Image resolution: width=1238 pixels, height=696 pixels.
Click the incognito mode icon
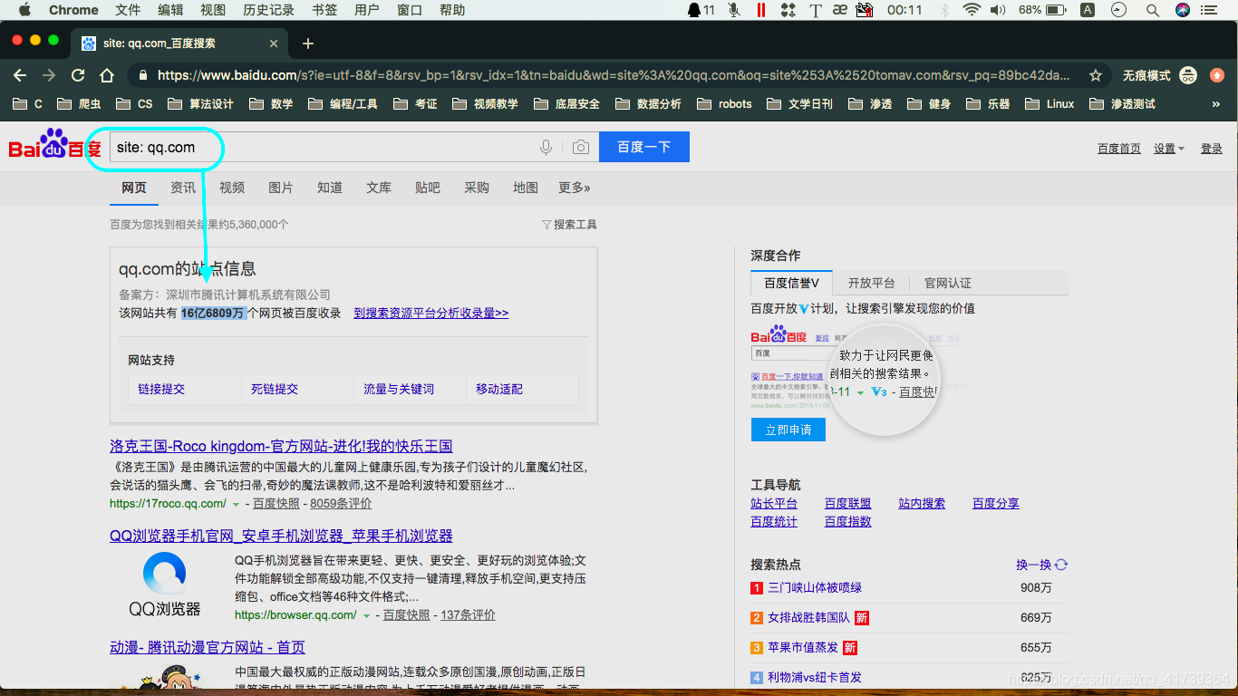(x=1187, y=75)
